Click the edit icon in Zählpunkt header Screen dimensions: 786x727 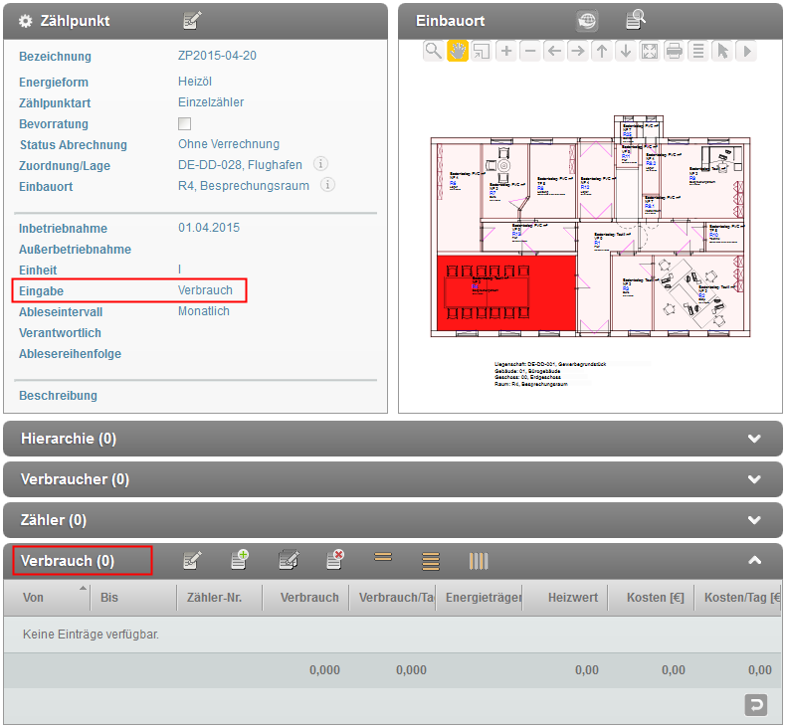(x=192, y=21)
